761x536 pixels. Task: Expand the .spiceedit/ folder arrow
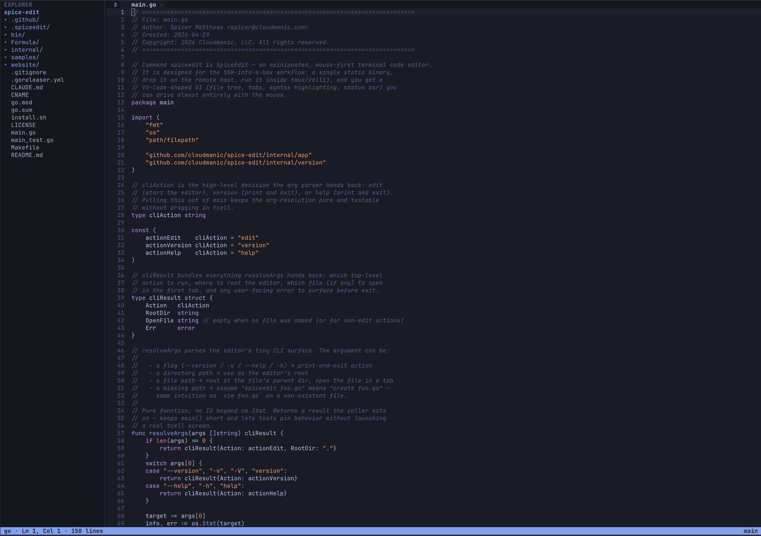click(6, 27)
